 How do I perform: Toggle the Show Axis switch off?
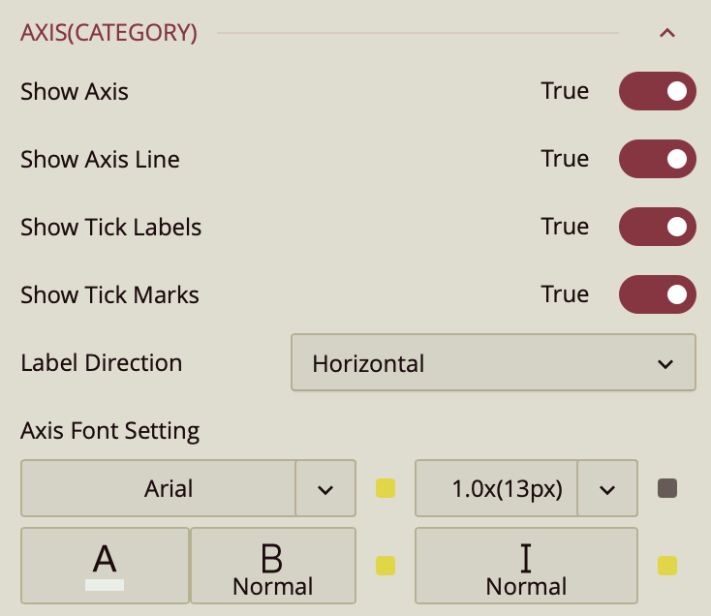pyautogui.click(x=658, y=91)
